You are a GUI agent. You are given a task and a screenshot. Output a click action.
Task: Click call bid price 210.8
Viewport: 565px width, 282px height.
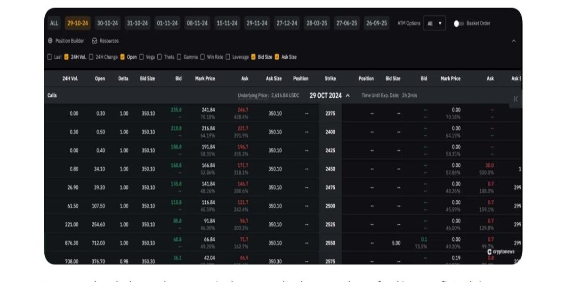coord(176,128)
